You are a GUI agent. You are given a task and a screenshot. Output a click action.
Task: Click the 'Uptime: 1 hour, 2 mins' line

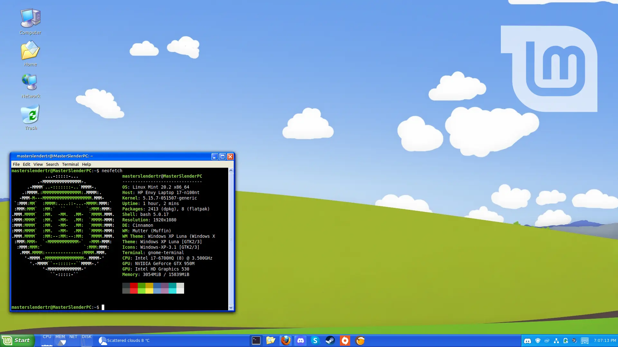(x=151, y=203)
